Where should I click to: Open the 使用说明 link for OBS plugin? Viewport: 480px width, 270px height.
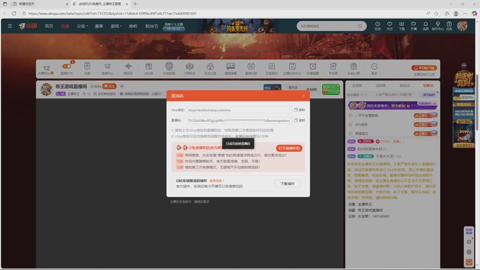(217, 181)
